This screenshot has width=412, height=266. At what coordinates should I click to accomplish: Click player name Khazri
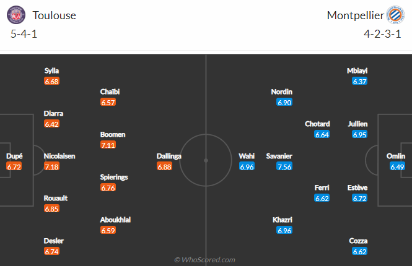(282, 220)
